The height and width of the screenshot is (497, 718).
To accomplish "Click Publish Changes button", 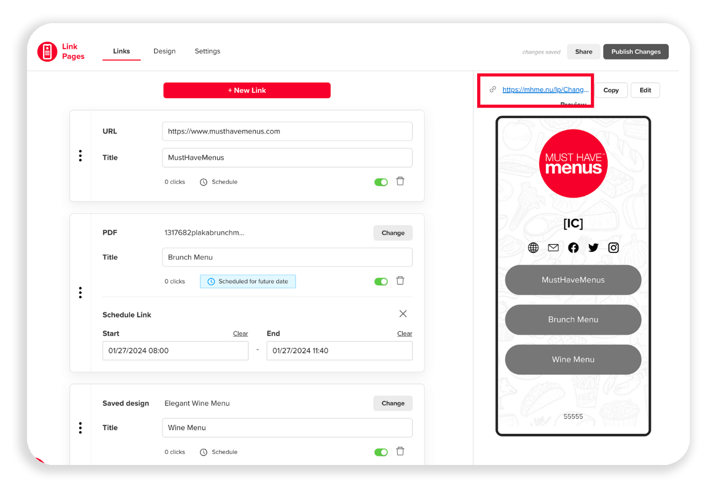I will coord(636,51).
